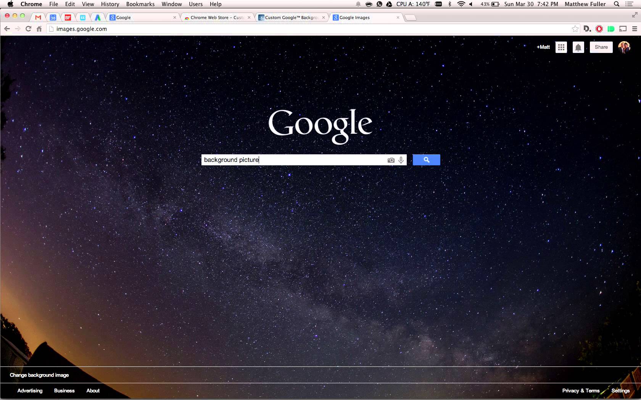
Task: Bookmark this page with the star icon
Action: click(575, 29)
